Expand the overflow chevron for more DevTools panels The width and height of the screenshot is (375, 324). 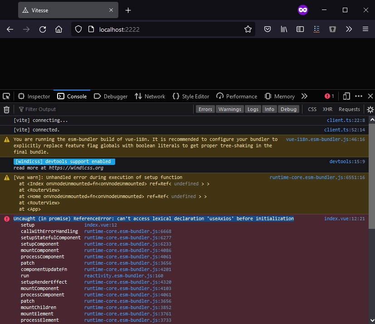pos(304,96)
